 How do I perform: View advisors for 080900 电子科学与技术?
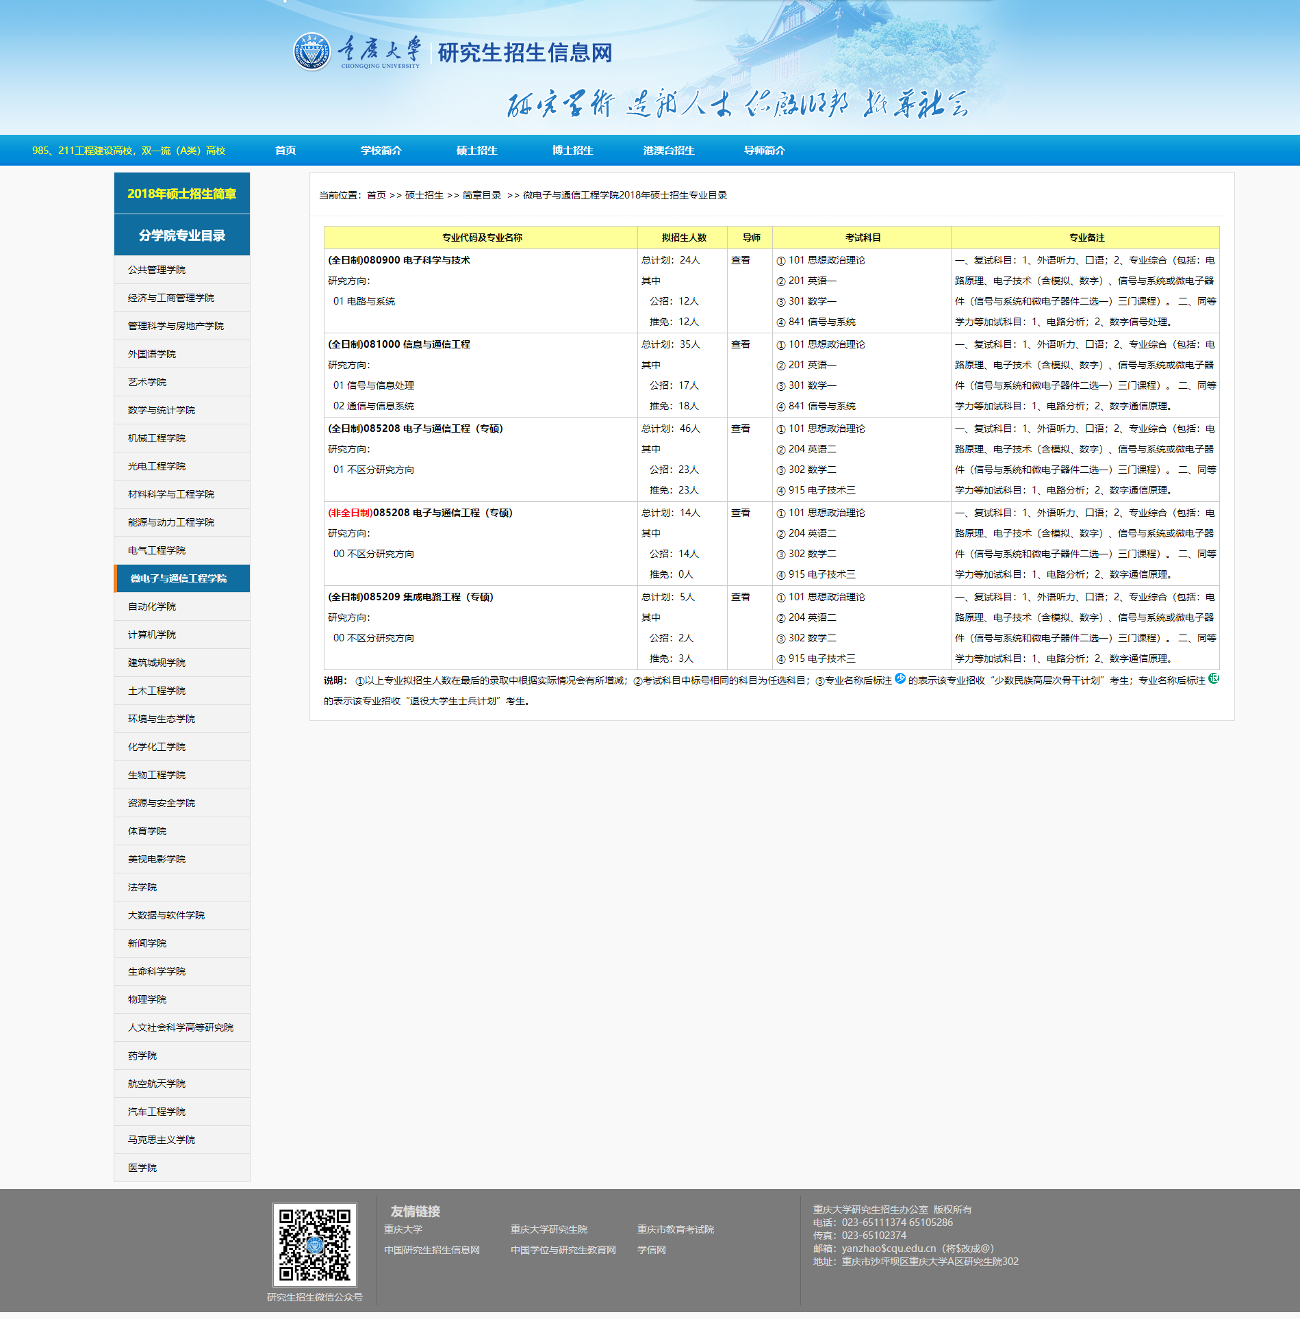click(740, 260)
